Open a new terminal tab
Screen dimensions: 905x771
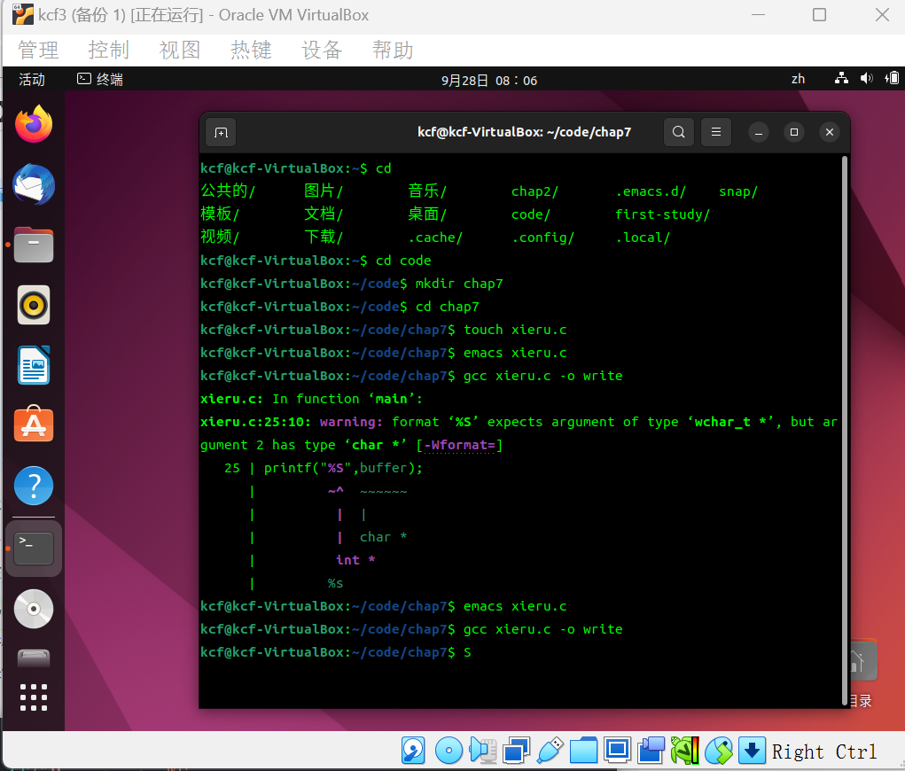coord(221,133)
